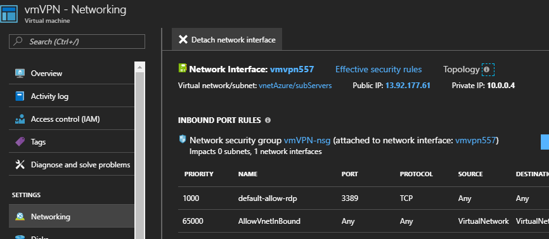Image resolution: width=549 pixels, height=239 pixels.
Task: Click port 3389 cell
Action: click(349, 198)
